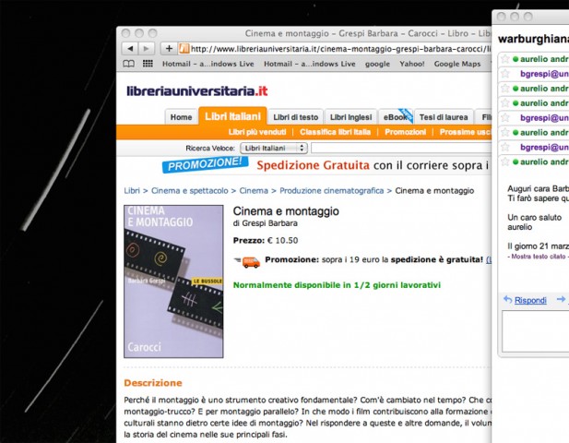The width and height of the screenshot is (569, 443).
Task: Zoom the Safari window with green button
Action: click(x=153, y=33)
